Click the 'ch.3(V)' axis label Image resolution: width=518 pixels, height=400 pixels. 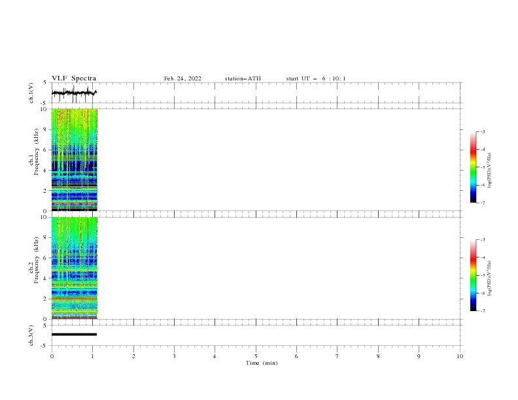point(31,335)
